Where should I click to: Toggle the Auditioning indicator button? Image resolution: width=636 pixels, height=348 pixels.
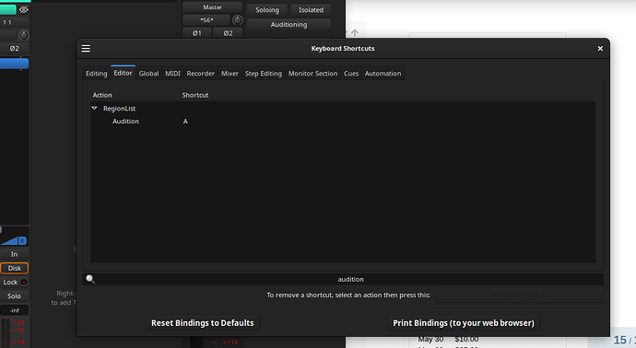coord(289,24)
